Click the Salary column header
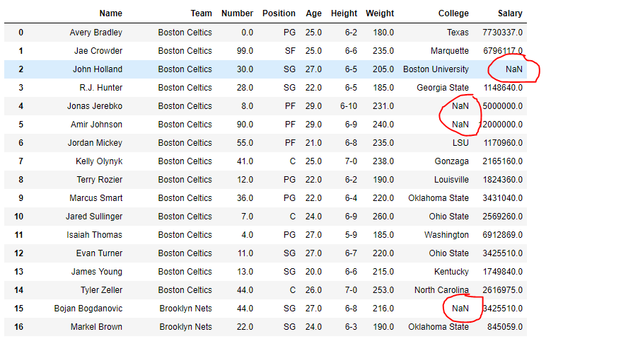 (x=510, y=13)
